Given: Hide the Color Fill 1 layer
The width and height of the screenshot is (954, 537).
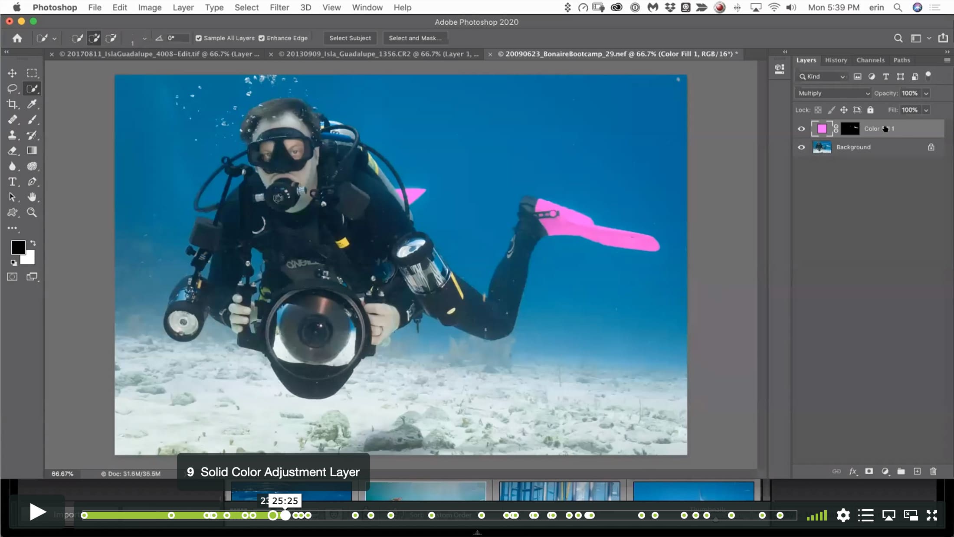Looking at the screenshot, I should (801, 129).
